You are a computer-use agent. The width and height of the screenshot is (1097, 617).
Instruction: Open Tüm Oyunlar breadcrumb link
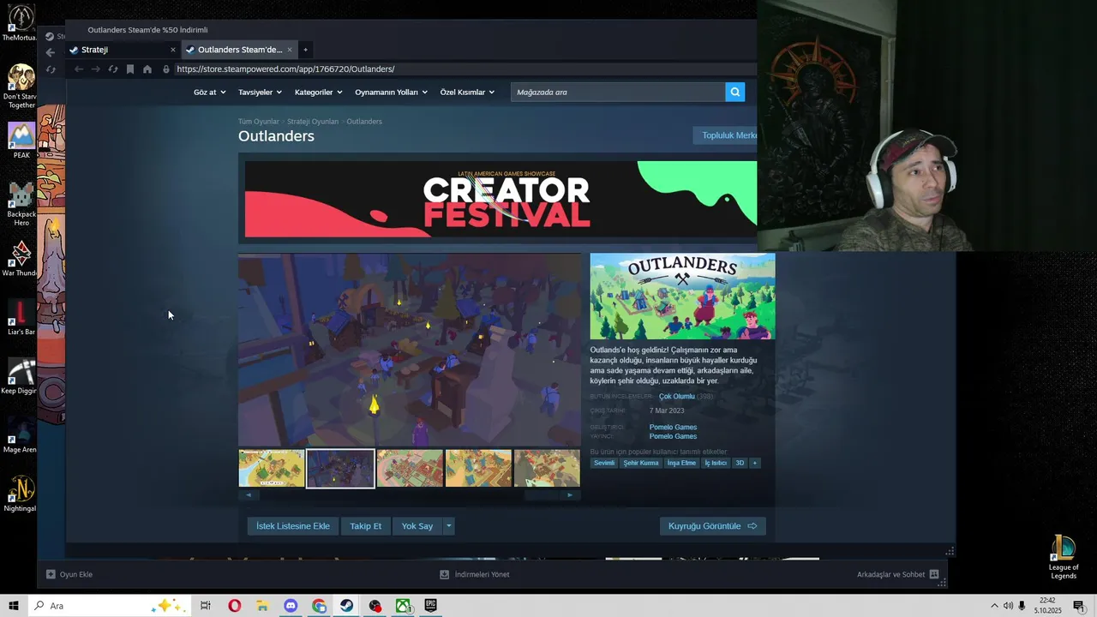(259, 122)
